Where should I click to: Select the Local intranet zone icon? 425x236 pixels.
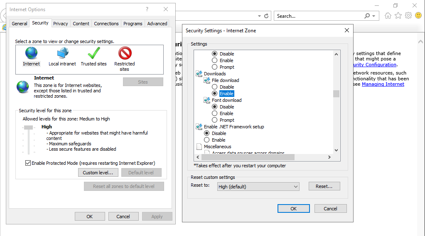pos(62,53)
